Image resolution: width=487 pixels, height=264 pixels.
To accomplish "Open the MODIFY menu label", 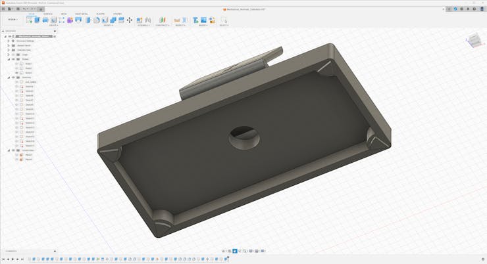I will (107, 26).
